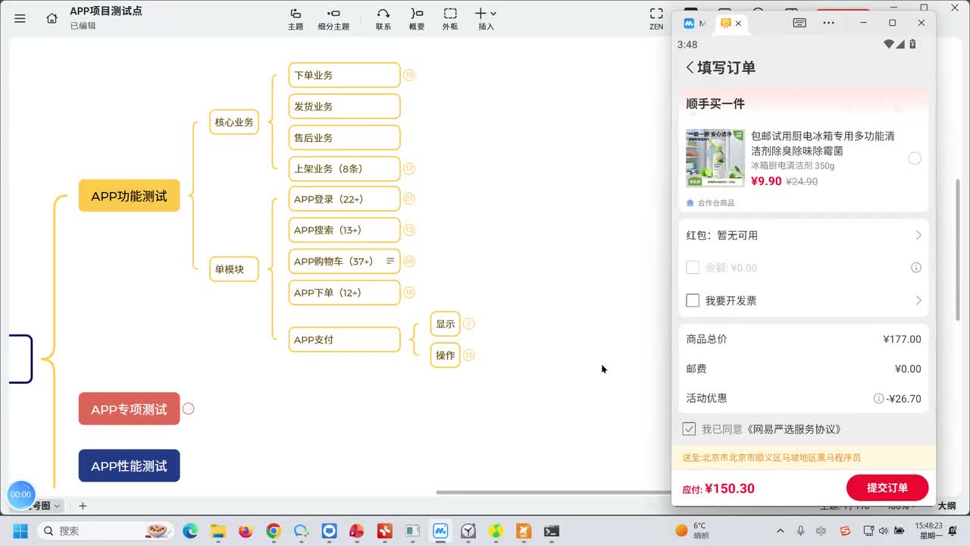Add a new sheet with the plus button

tap(83, 506)
